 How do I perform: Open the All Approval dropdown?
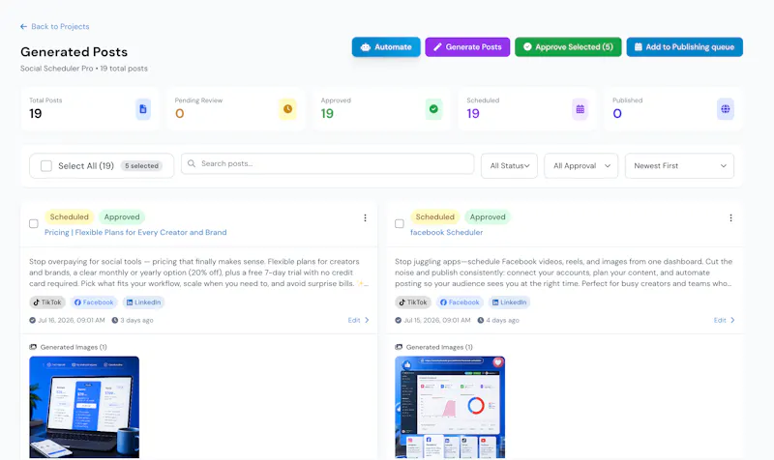coord(581,165)
